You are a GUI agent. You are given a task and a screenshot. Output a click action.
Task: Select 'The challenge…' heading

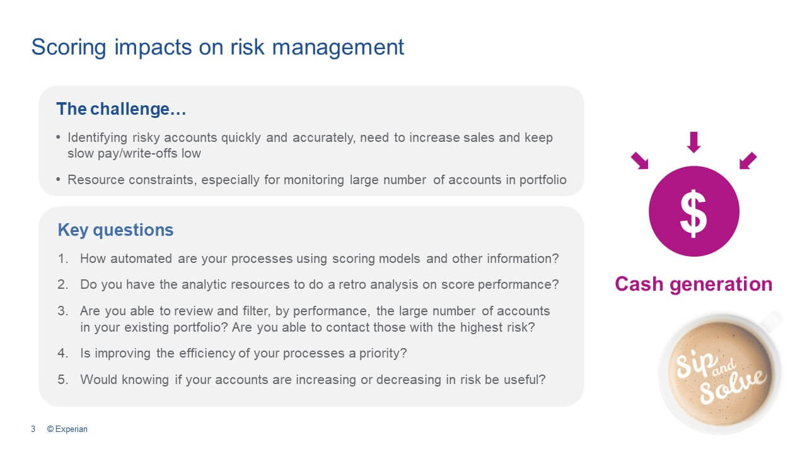point(121,109)
